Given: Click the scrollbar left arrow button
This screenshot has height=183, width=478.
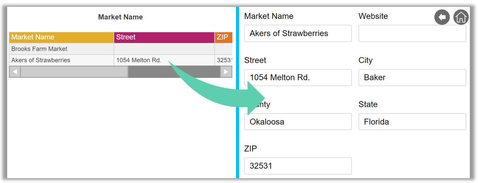Looking at the screenshot, I should point(15,72).
